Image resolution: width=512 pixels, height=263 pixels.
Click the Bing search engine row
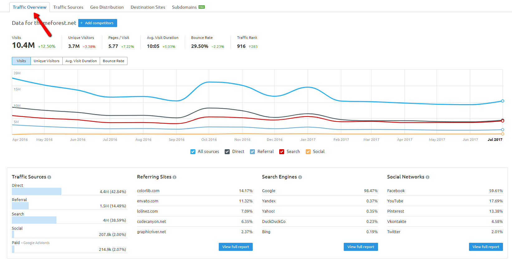320,232
